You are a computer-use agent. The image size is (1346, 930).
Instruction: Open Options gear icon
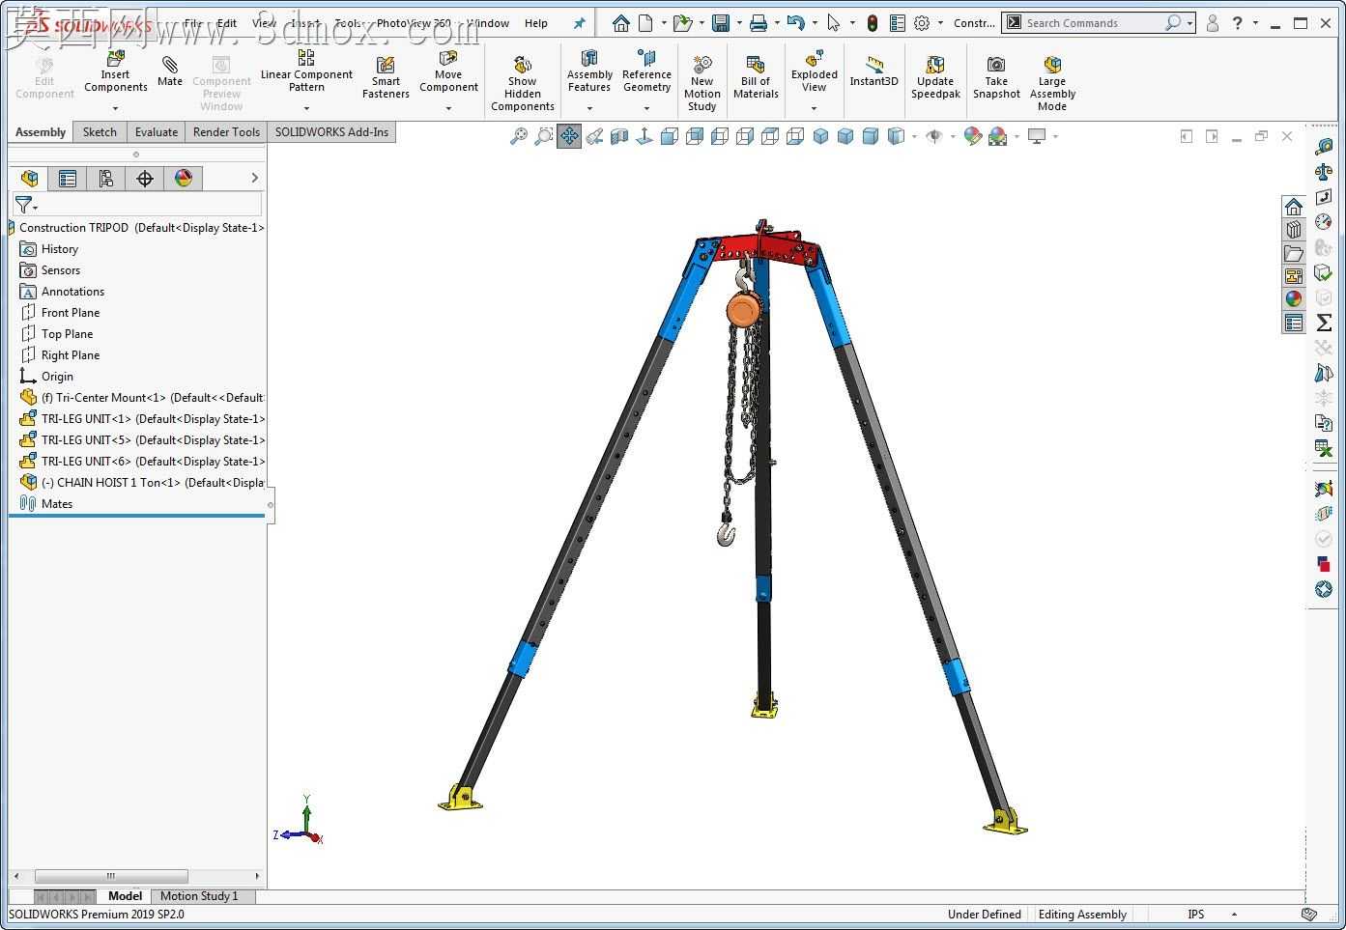[922, 23]
